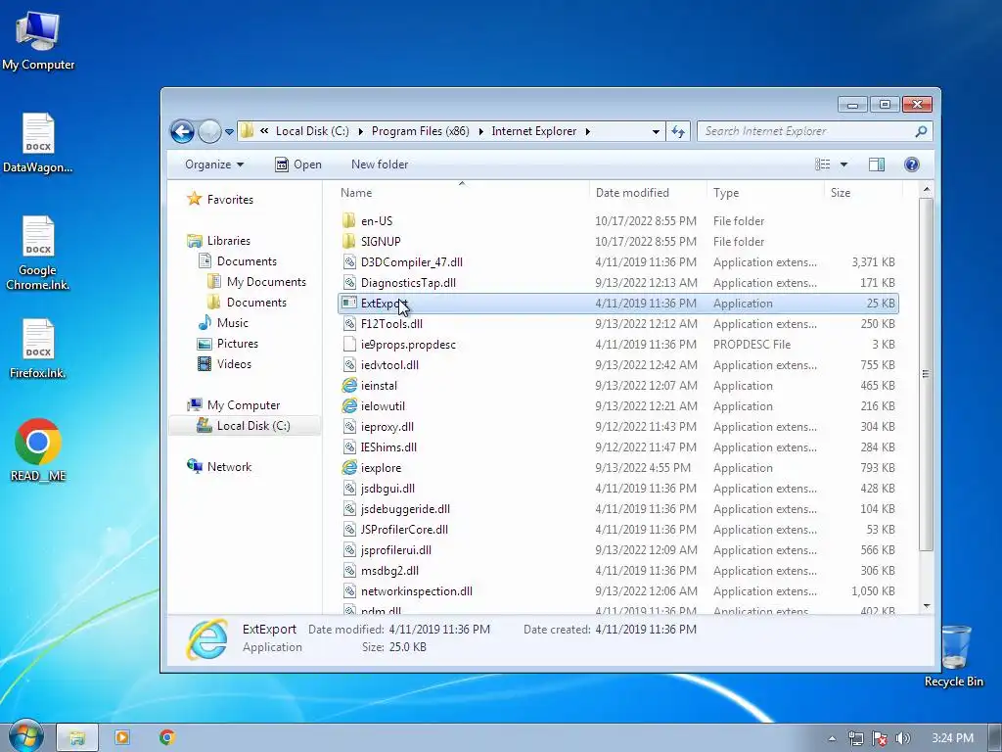Select ie9props.propdesc file icon
This screenshot has width=1002, height=752.
349,345
